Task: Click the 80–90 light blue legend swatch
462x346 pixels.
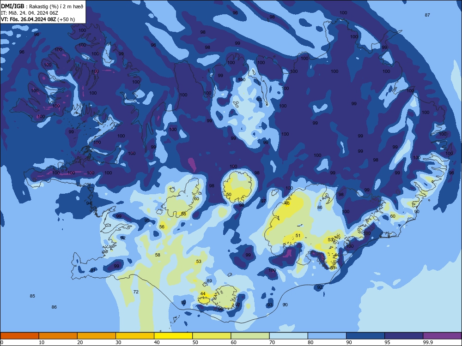Action: tap(327, 336)
